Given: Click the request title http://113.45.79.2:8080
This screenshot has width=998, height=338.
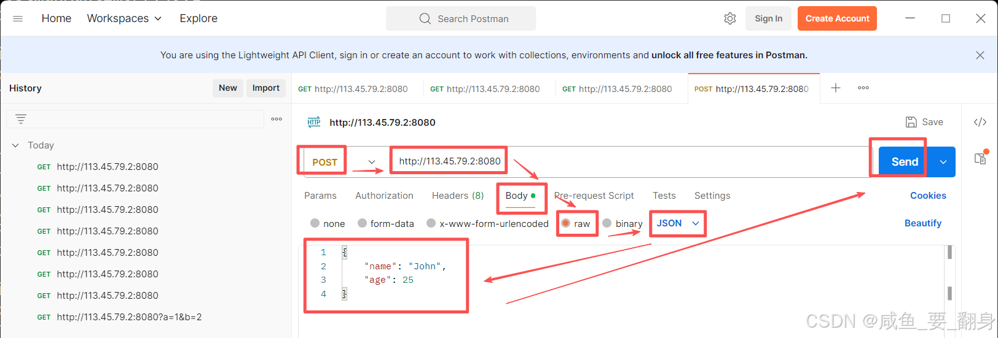Looking at the screenshot, I should tap(382, 122).
